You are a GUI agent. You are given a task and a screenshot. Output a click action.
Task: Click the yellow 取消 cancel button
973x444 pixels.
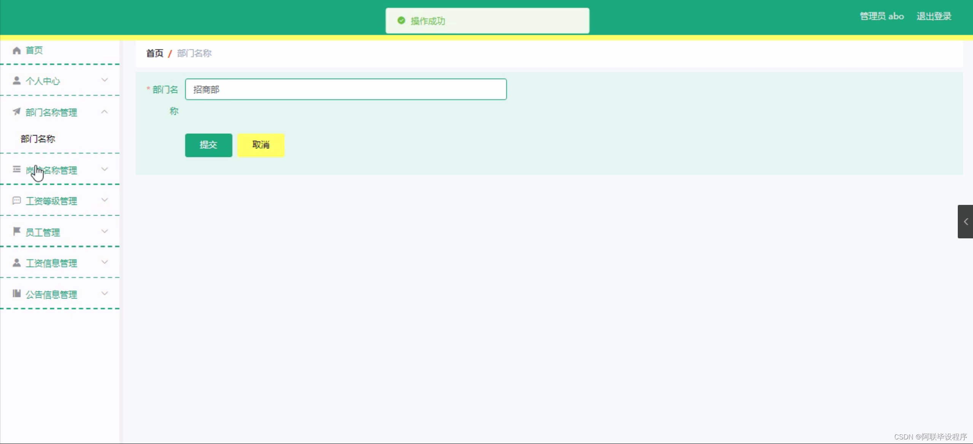pos(261,145)
